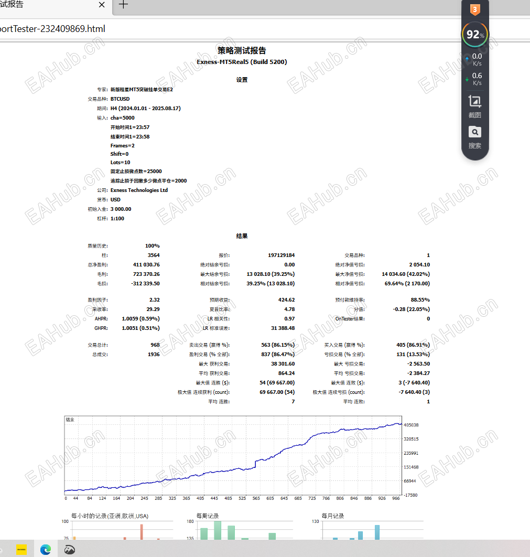Click relative equity drawdown 69.64% (2 170.00)
530x557 pixels.
407,283
